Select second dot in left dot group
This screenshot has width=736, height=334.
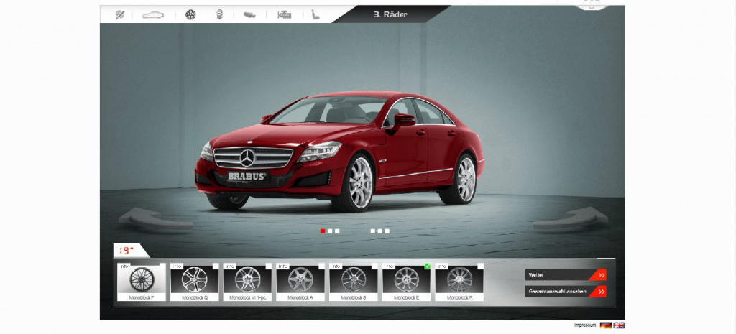[x=330, y=231]
